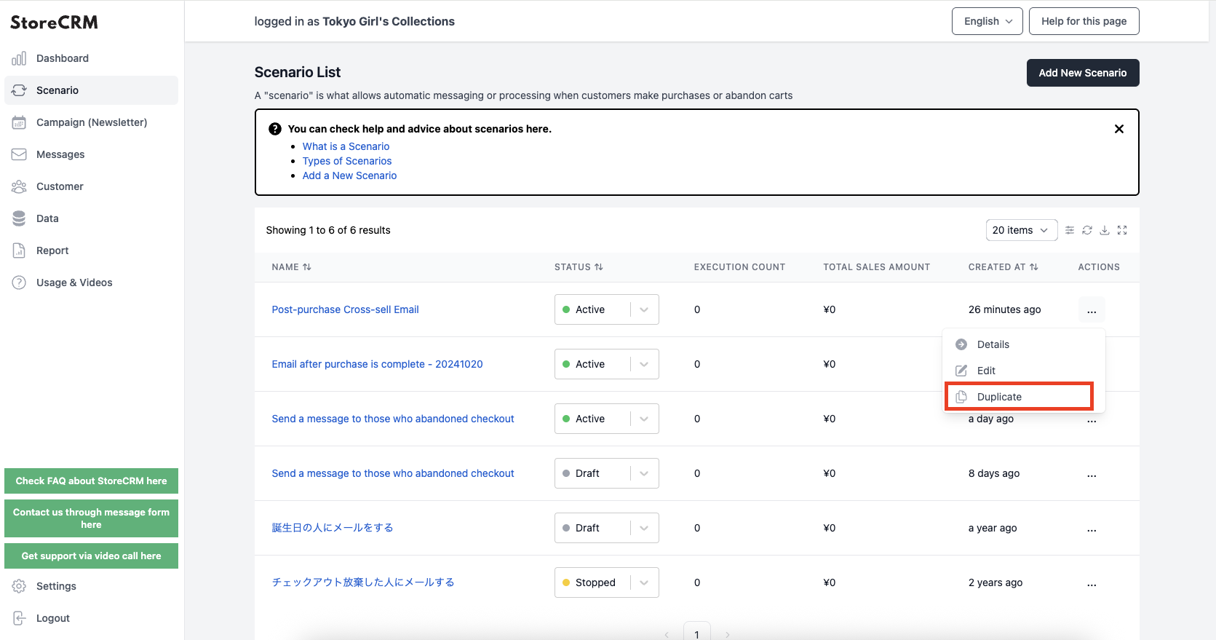This screenshot has height=640, width=1216.
Task: Close the scenario help banner
Action: coord(1119,129)
